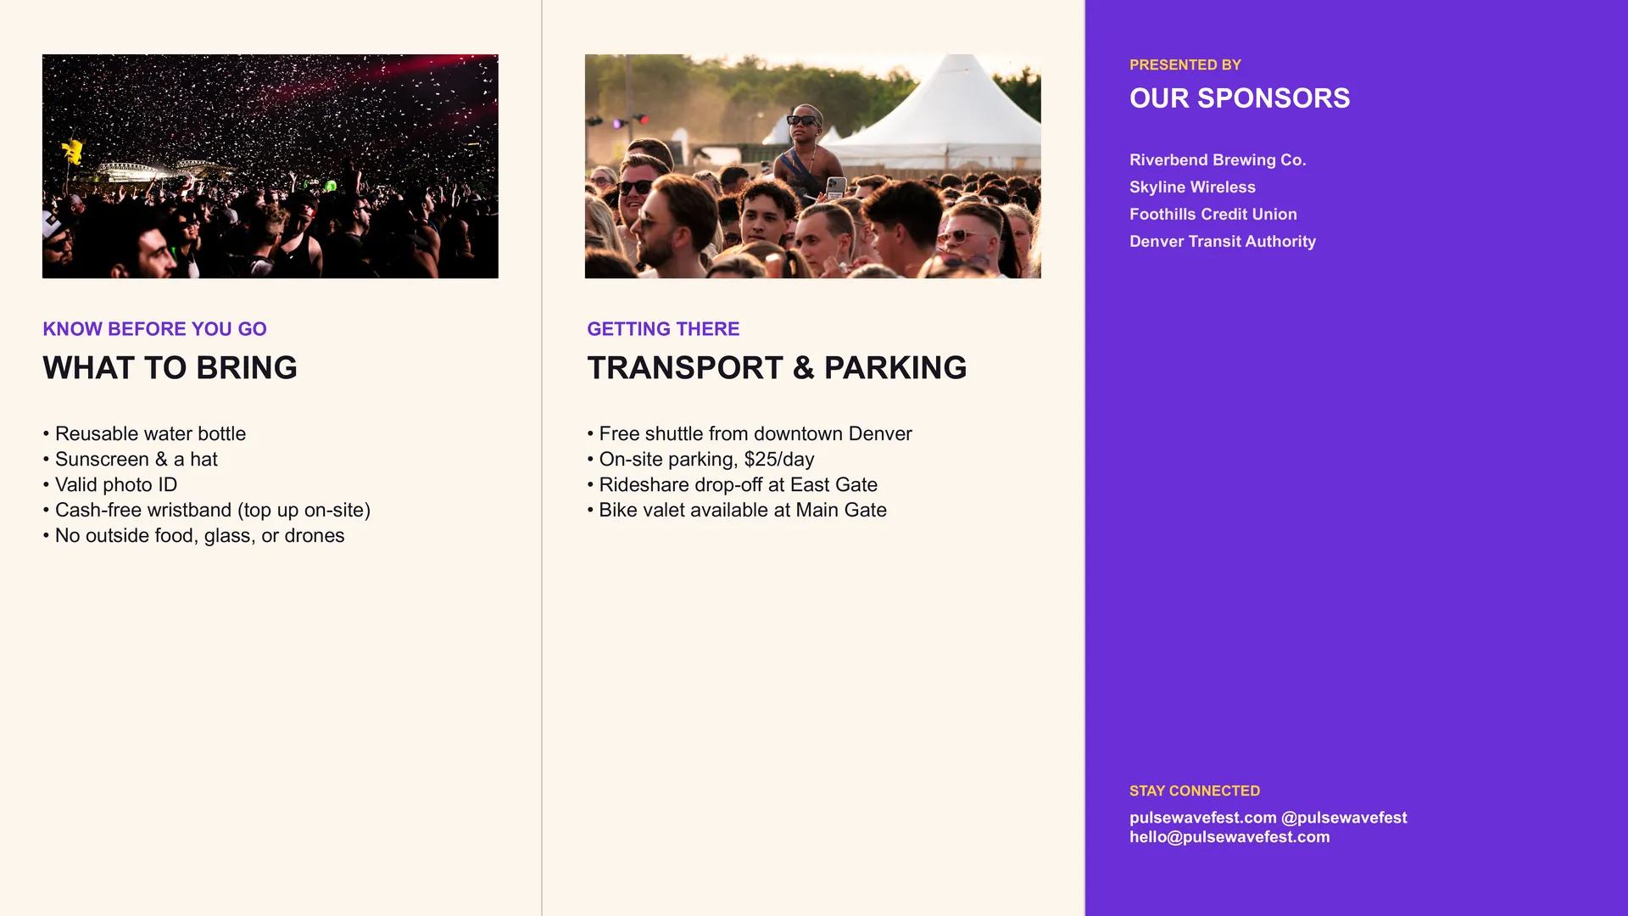Select the GETTING THERE label
The width and height of the screenshot is (1628, 916).
click(663, 329)
